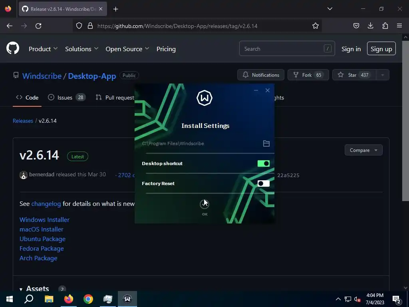Enable the Factory Reset switch
Image resolution: width=409 pixels, height=307 pixels.
[x=264, y=183]
